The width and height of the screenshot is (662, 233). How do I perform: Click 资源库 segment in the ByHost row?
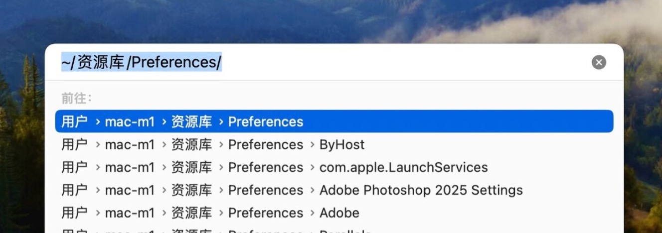tap(191, 144)
